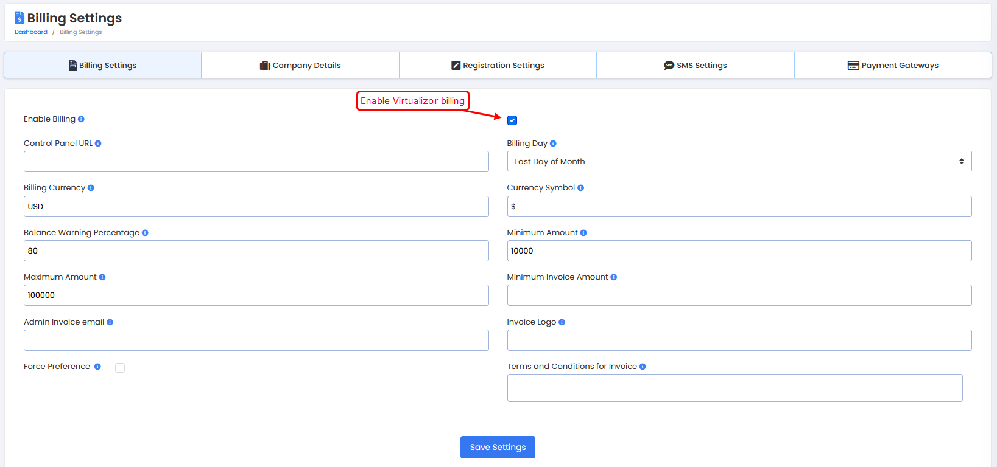The image size is (997, 467).
Task: Enable the Force Preference checkbox
Action: [120, 368]
